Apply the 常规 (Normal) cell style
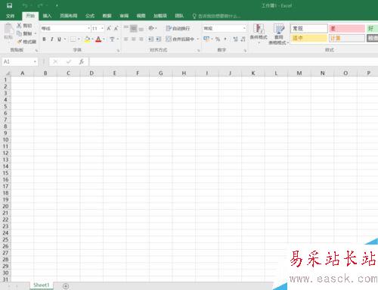This screenshot has width=378, height=290. [309, 29]
